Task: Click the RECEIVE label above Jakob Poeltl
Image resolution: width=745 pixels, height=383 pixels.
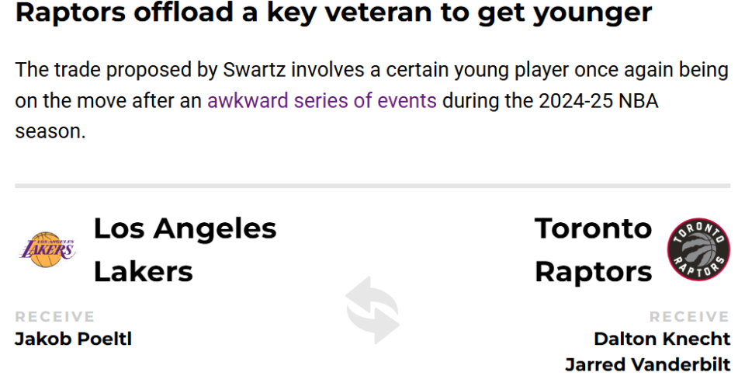Action: click(54, 316)
